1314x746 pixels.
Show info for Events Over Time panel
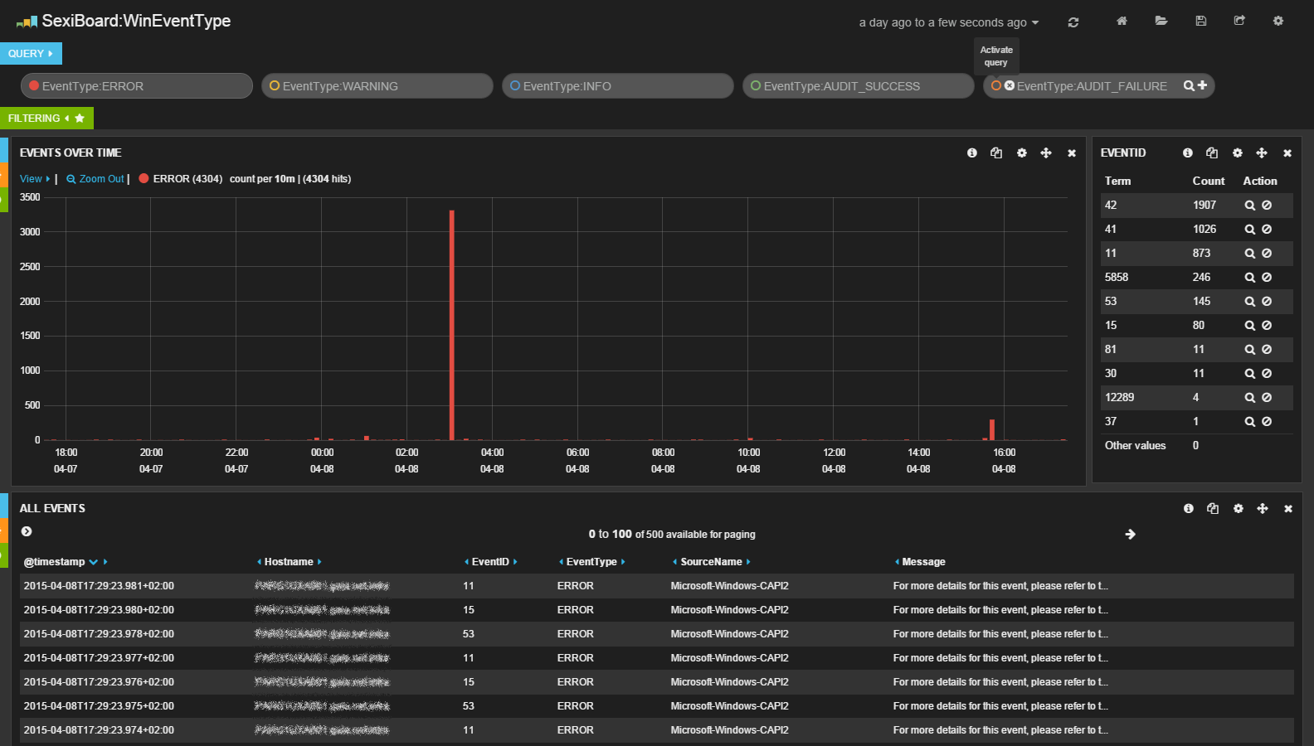pos(972,153)
